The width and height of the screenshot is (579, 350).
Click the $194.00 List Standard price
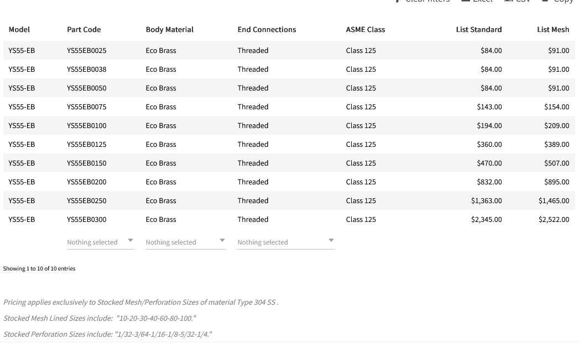[x=489, y=126]
